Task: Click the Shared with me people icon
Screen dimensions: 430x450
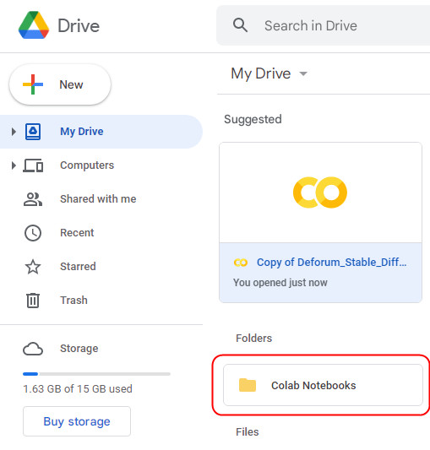Action: [x=33, y=199]
